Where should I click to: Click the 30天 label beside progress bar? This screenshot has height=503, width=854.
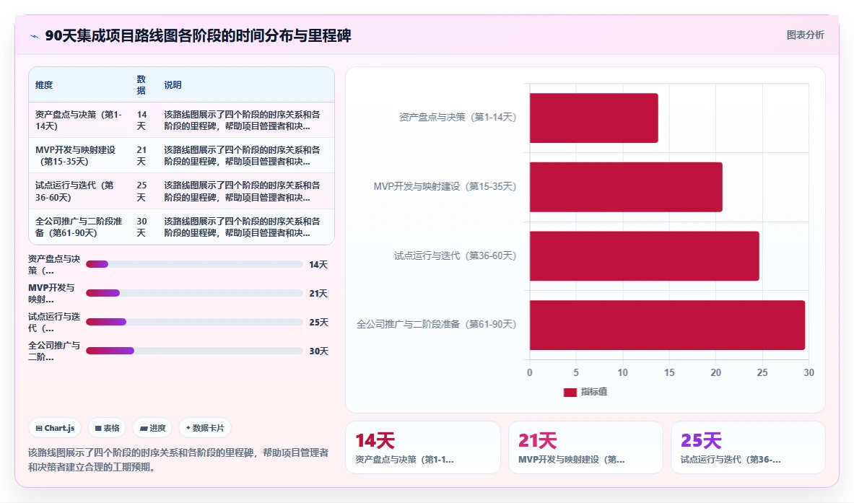(x=318, y=351)
